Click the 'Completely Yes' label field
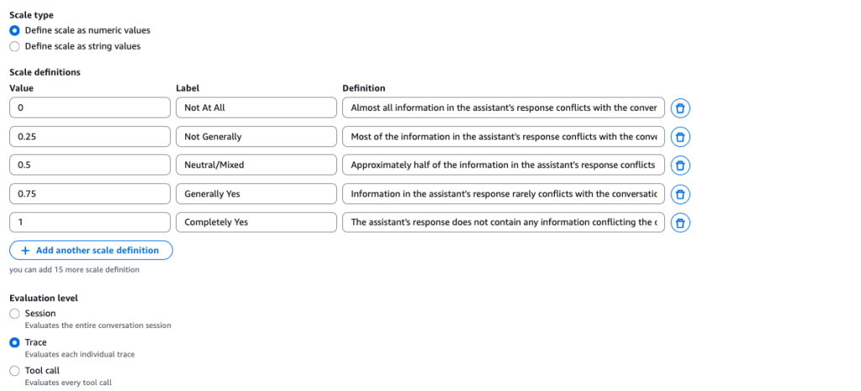Viewport: 861px width, 391px height. click(x=256, y=223)
